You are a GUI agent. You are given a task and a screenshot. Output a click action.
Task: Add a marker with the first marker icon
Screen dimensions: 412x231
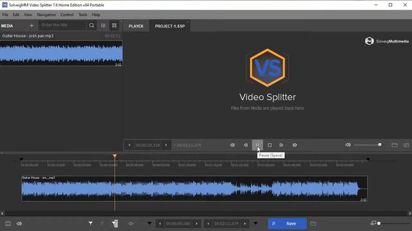click(x=90, y=223)
